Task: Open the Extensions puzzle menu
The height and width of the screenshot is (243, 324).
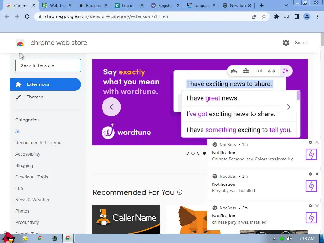Action: [x=276, y=16]
